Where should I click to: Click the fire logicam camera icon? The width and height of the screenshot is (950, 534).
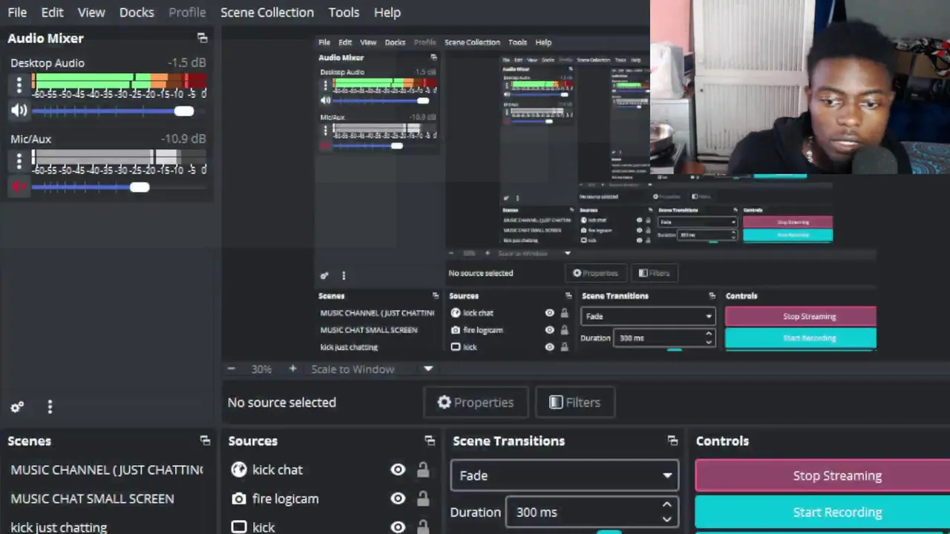tap(239, 498)
